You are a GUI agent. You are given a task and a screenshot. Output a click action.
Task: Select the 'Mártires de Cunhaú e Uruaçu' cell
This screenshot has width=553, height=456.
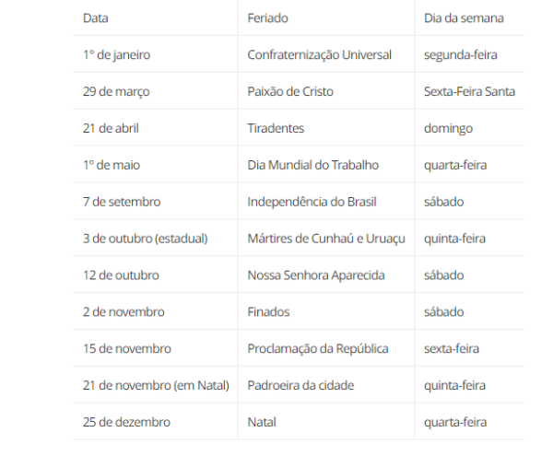(x=326, y=239)
